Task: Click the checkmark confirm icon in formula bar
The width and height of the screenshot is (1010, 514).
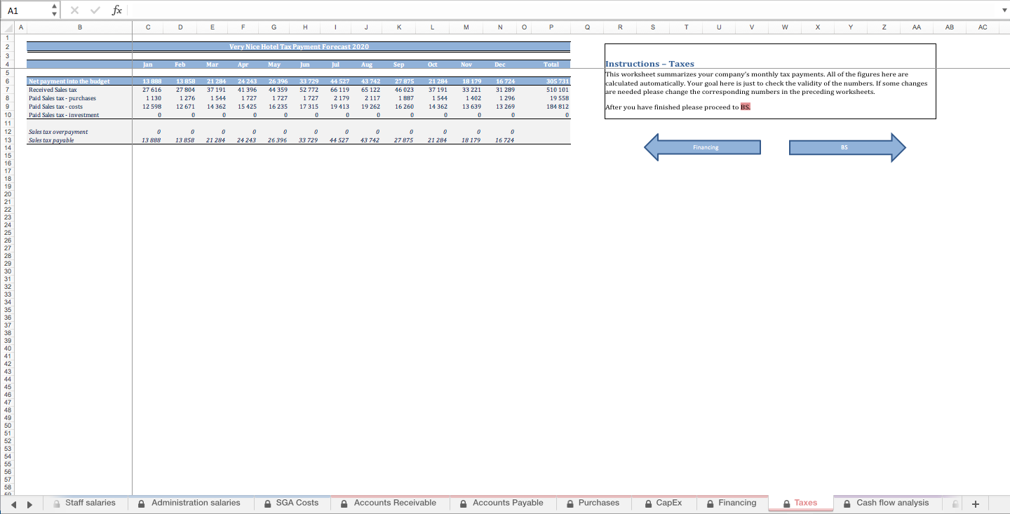Action: click(95, 10)
